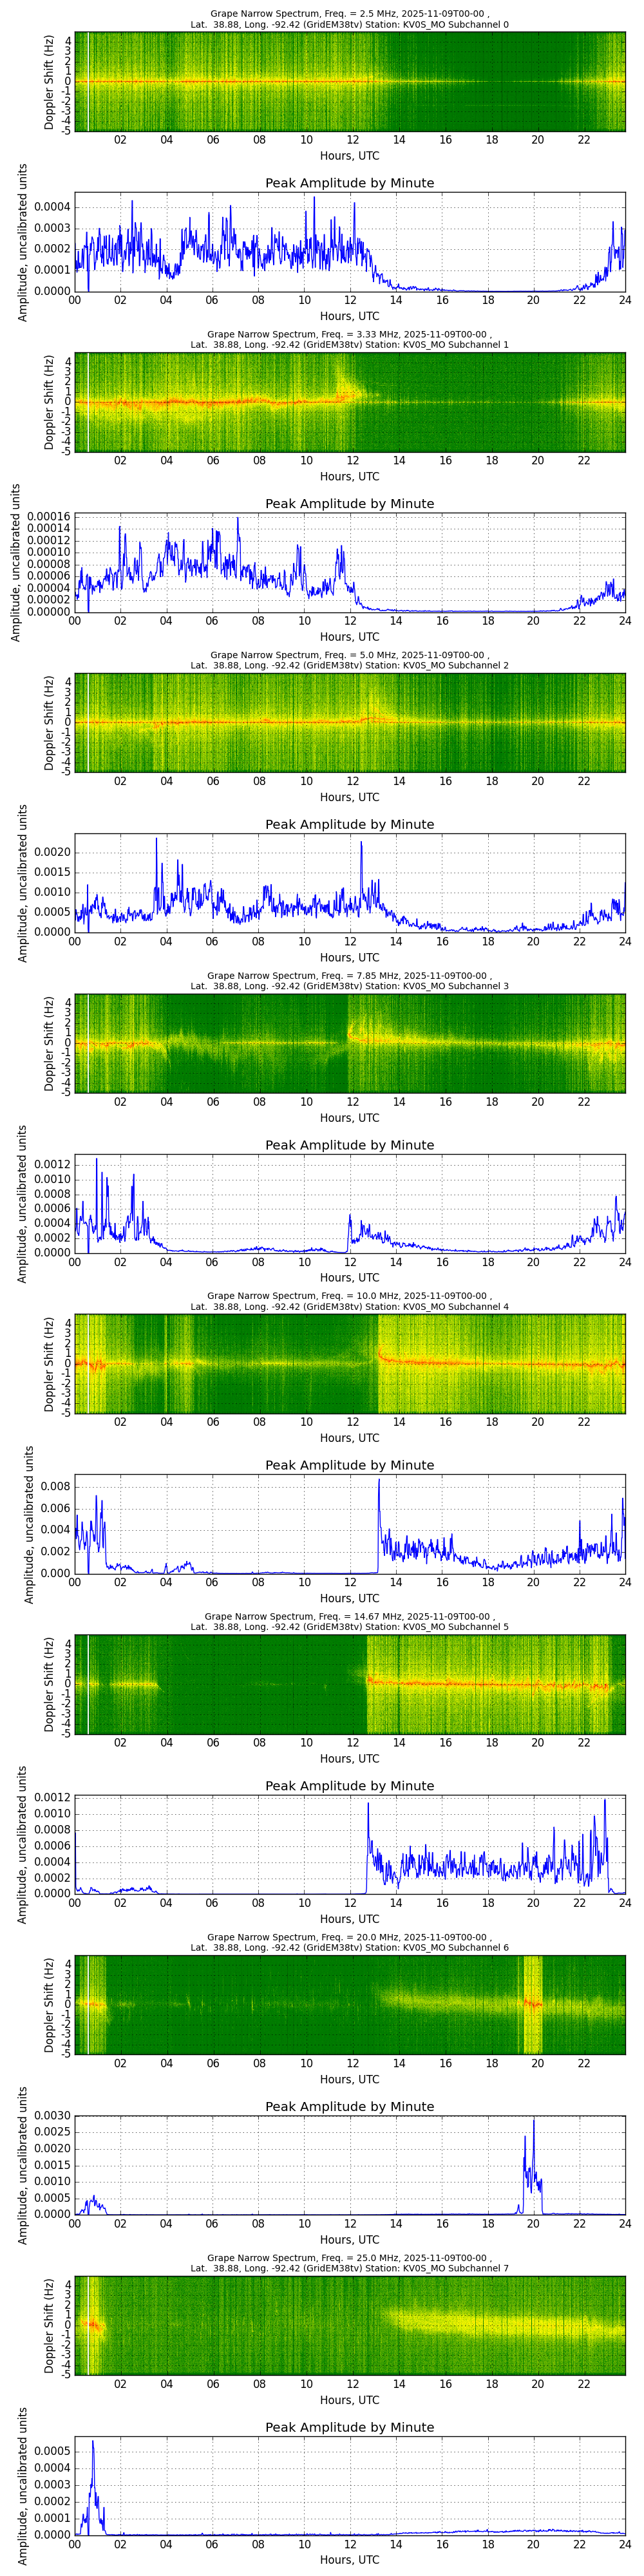Image resolution: width=644 pixels, height=2576 pixels.
Task: Click the 14.67 MHz Grape Narrow Spectrum title
Action: [x=349, y=1623]
